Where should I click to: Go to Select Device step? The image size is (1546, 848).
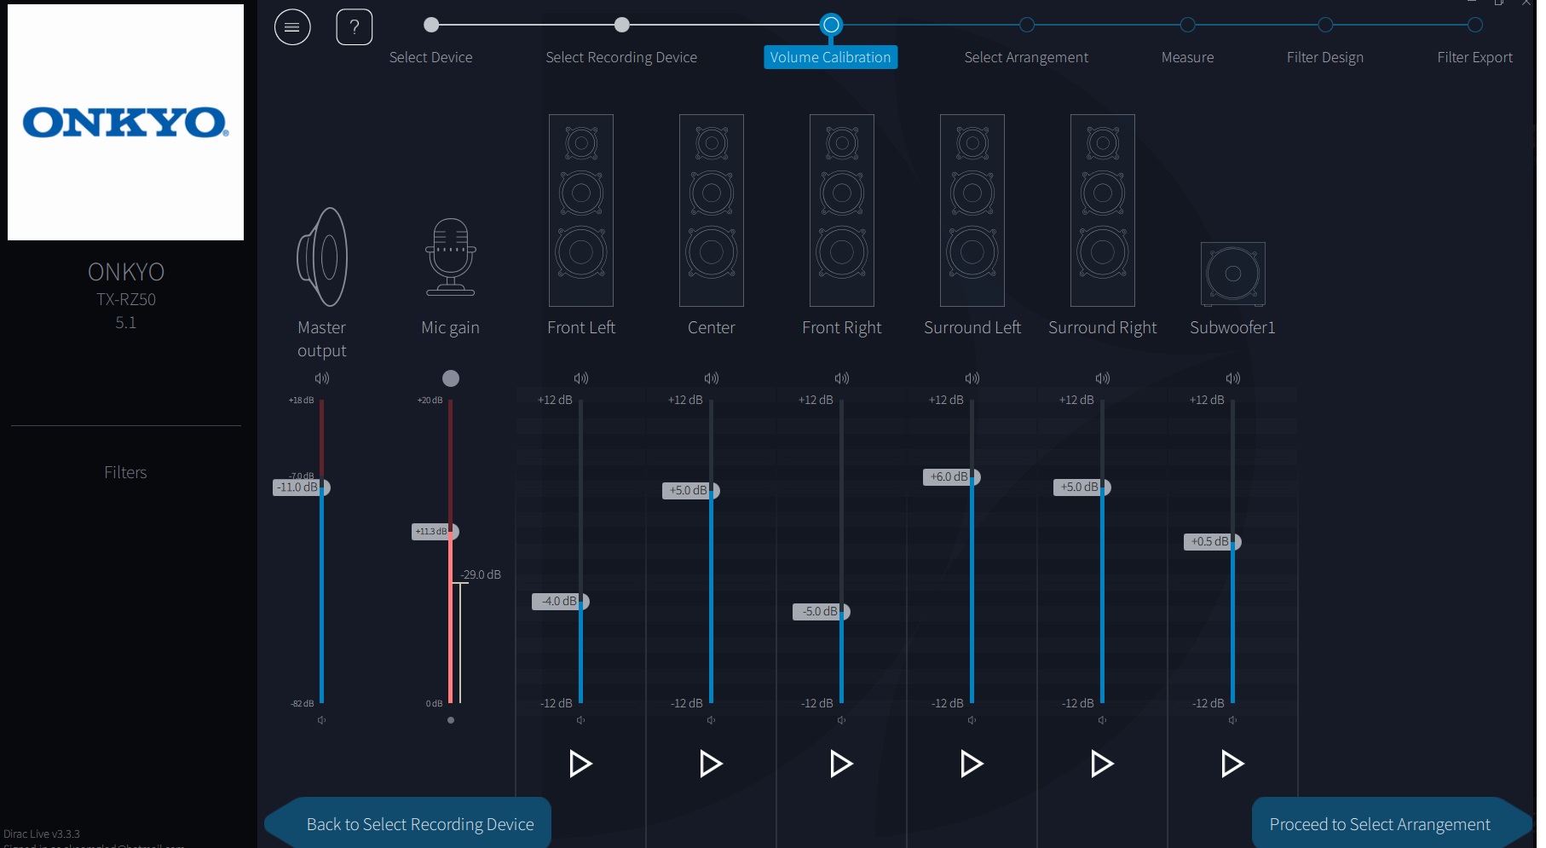pos(431,26)
